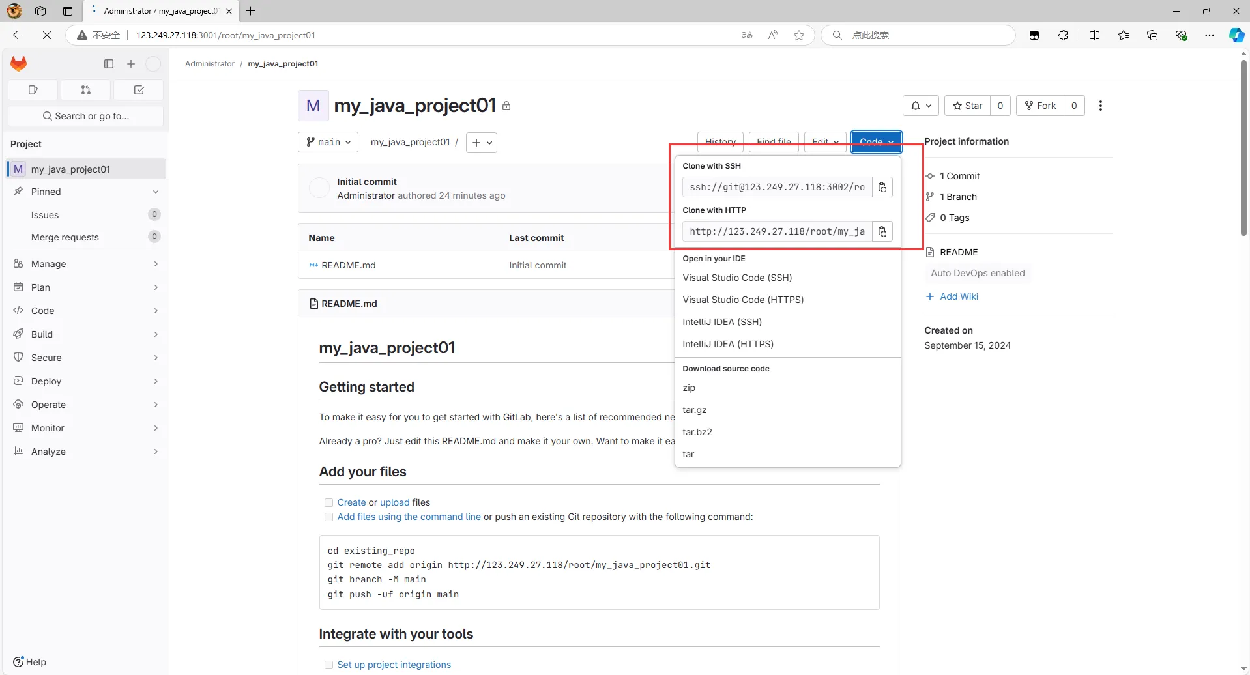
Task: Click the browser back arrow
Action: pyautogui.click(x=18, y=35)
